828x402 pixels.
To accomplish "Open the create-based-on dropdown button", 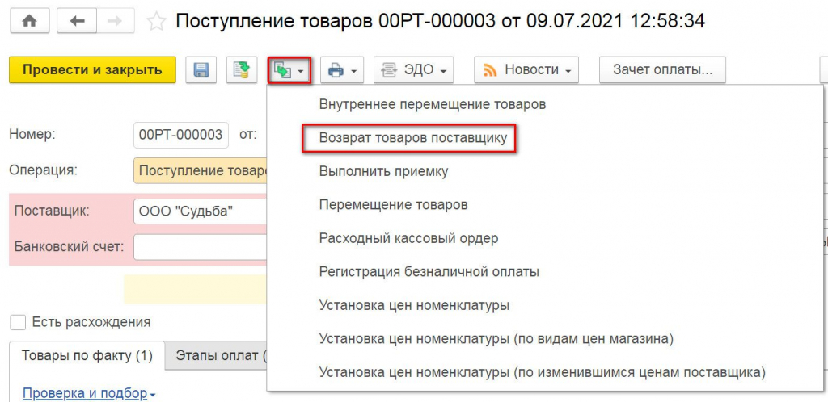I will [289, 70].
